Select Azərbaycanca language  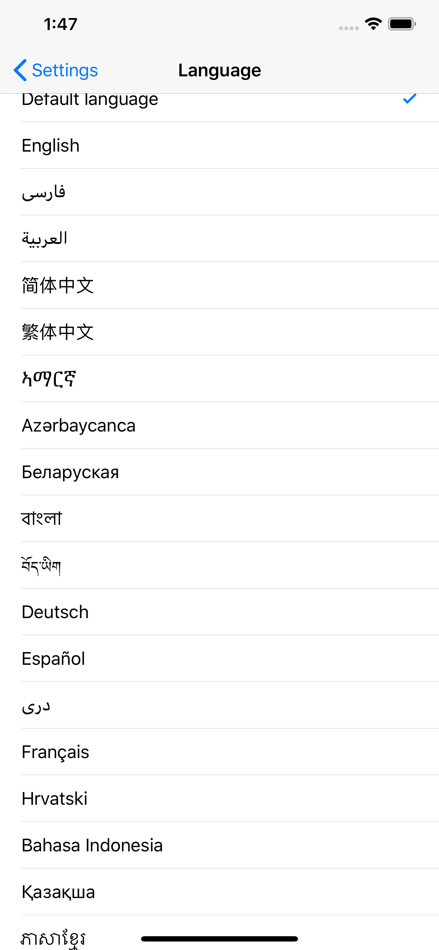pyautogui.click(x=78, y=425)
